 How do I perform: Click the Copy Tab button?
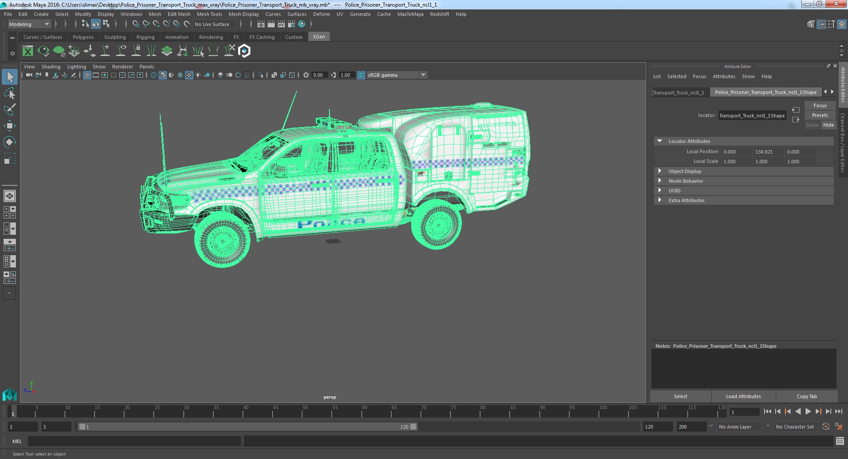point(806,396)
